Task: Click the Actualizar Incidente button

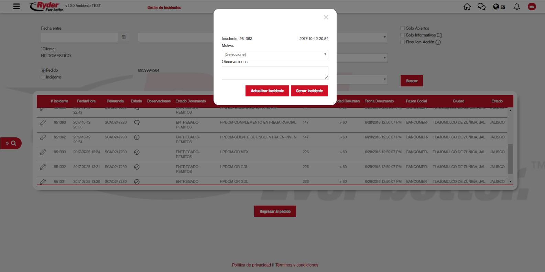Action: pos(267,91)
